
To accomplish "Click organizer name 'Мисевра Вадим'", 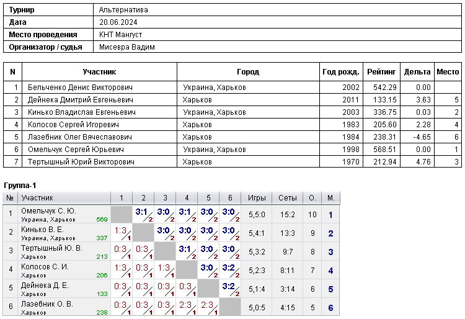I will pyautogui.click(x=127, y=47).
